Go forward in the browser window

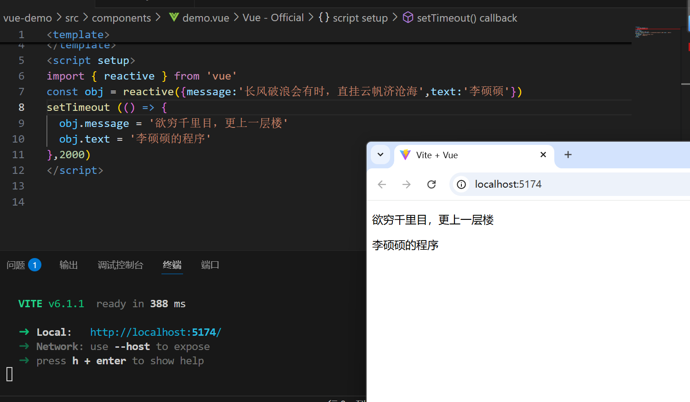[x=407, y=184]
